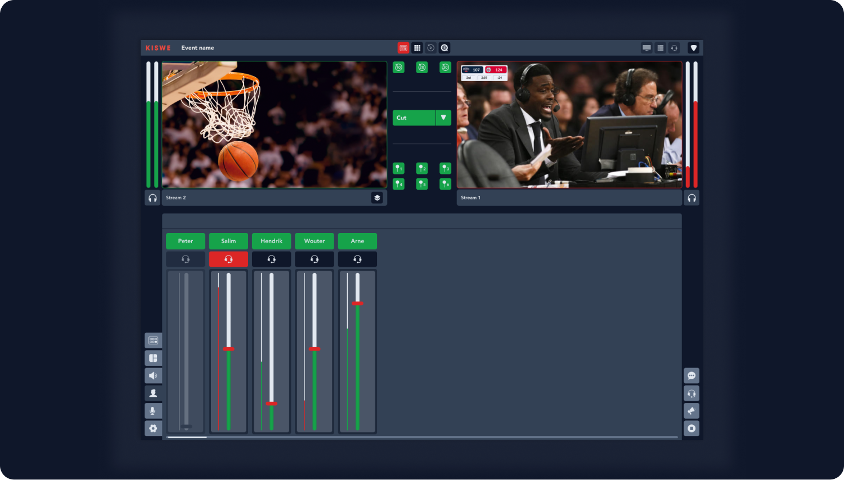
Task: Click the horizontal mixer scrollbar
Action: click(x=423, y=437)
